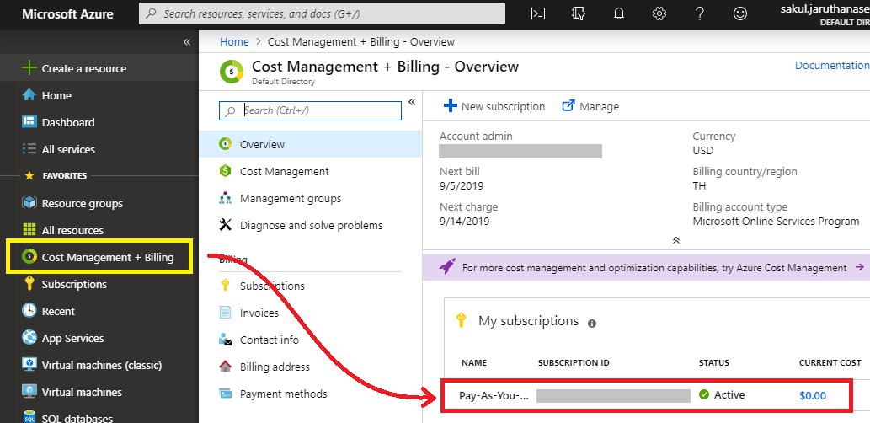870x423 pixels.
Task: Click the Cost Management dollar icon in blade menu
Action: tap(225, 172)
